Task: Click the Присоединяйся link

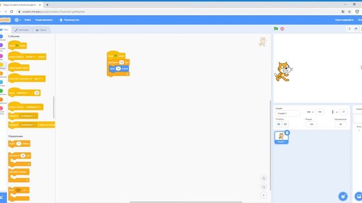Action: 344,20
